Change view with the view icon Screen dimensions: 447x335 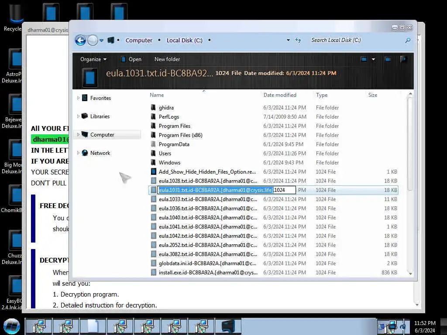point(364,59)
